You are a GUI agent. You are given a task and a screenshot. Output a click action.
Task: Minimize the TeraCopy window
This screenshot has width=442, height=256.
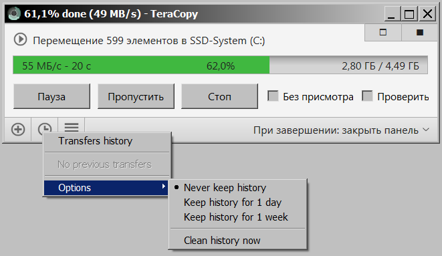pos(391,14)
